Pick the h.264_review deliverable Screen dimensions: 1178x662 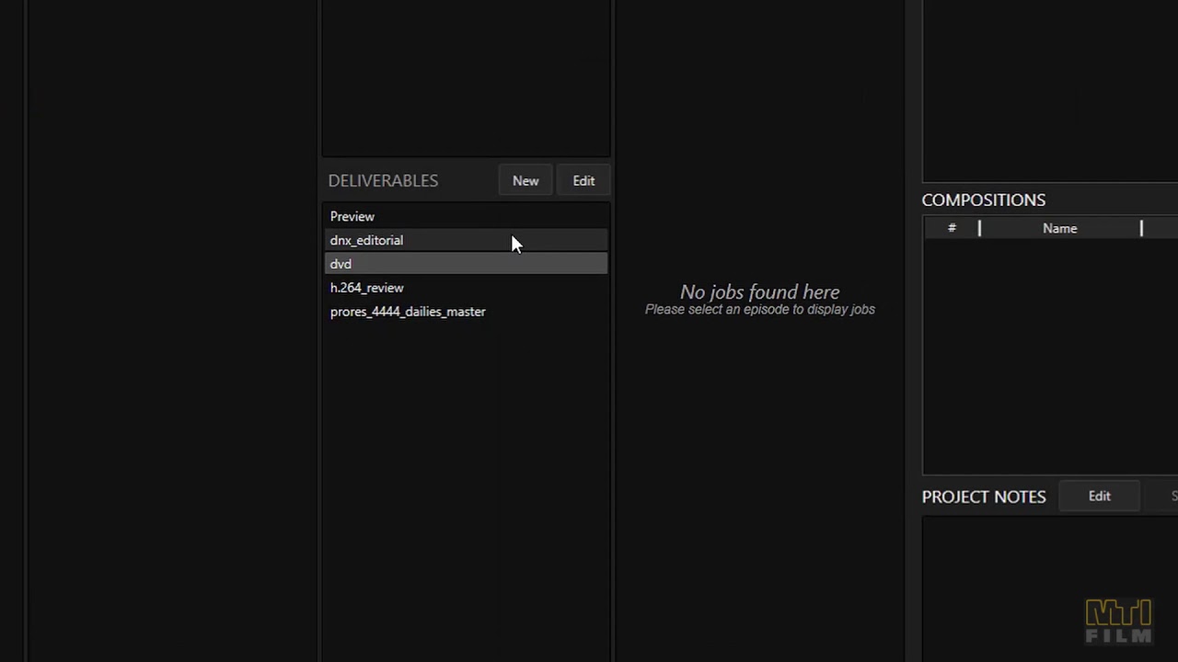tap(366, 289)
